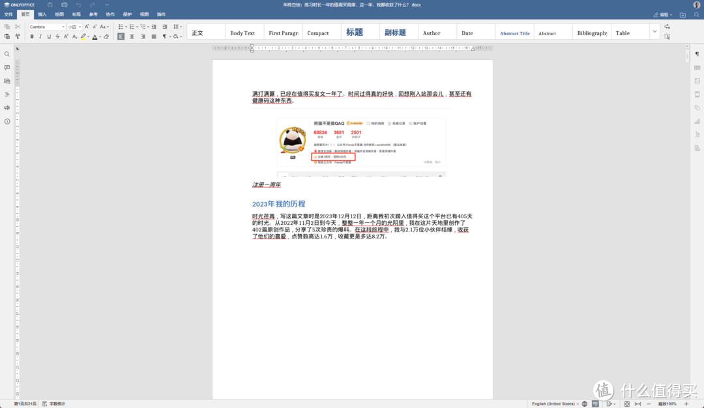Toggle bold formatting
The height and width of the screenshot is (408, 704).
pyautogui.click(x=32, y=36)
